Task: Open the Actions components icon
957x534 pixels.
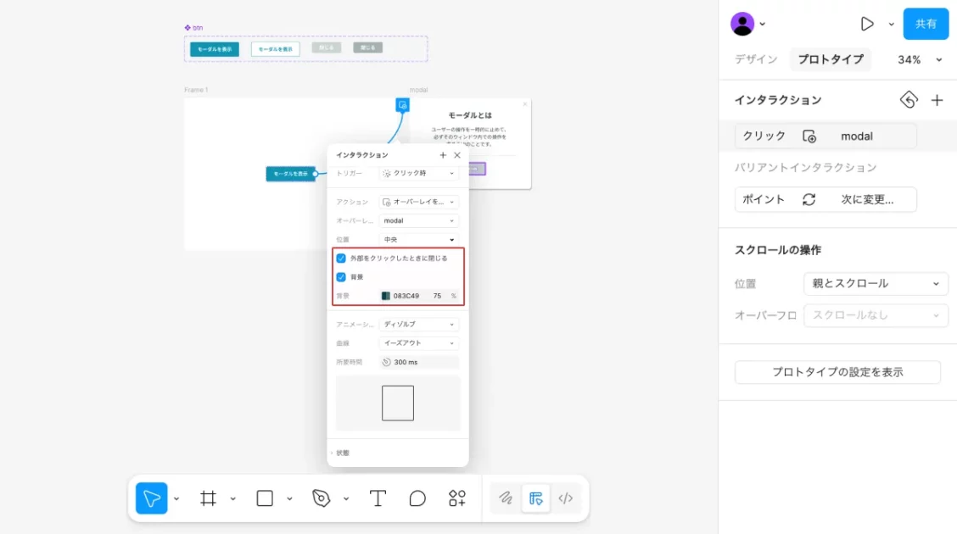Action: (457, 498)
